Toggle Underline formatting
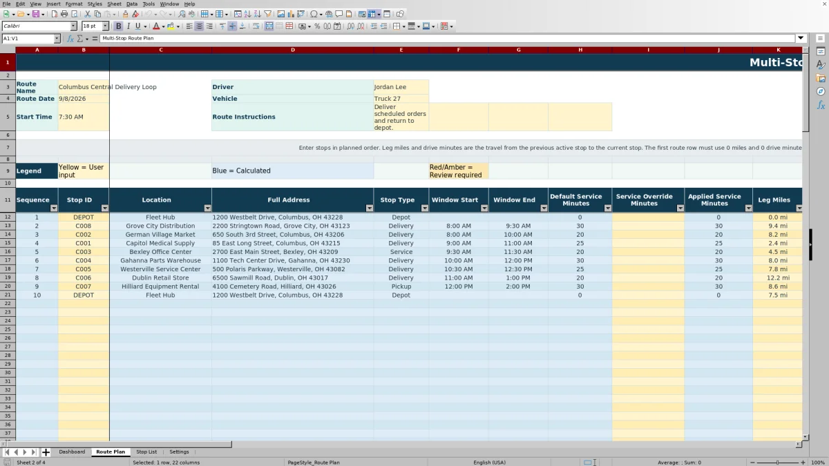Viewport: 829px width, 466px height. [138, 26]
